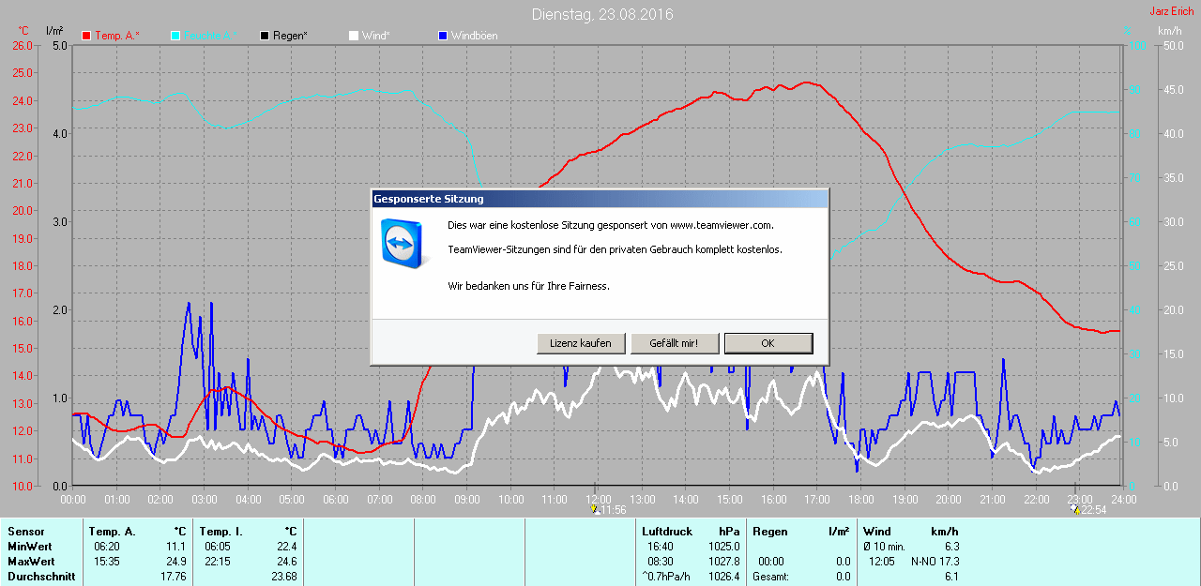The width and height of the screenshot is (1201, 586).
Task: Click the '12:00' time axis label
Action: tap(599, 499)
